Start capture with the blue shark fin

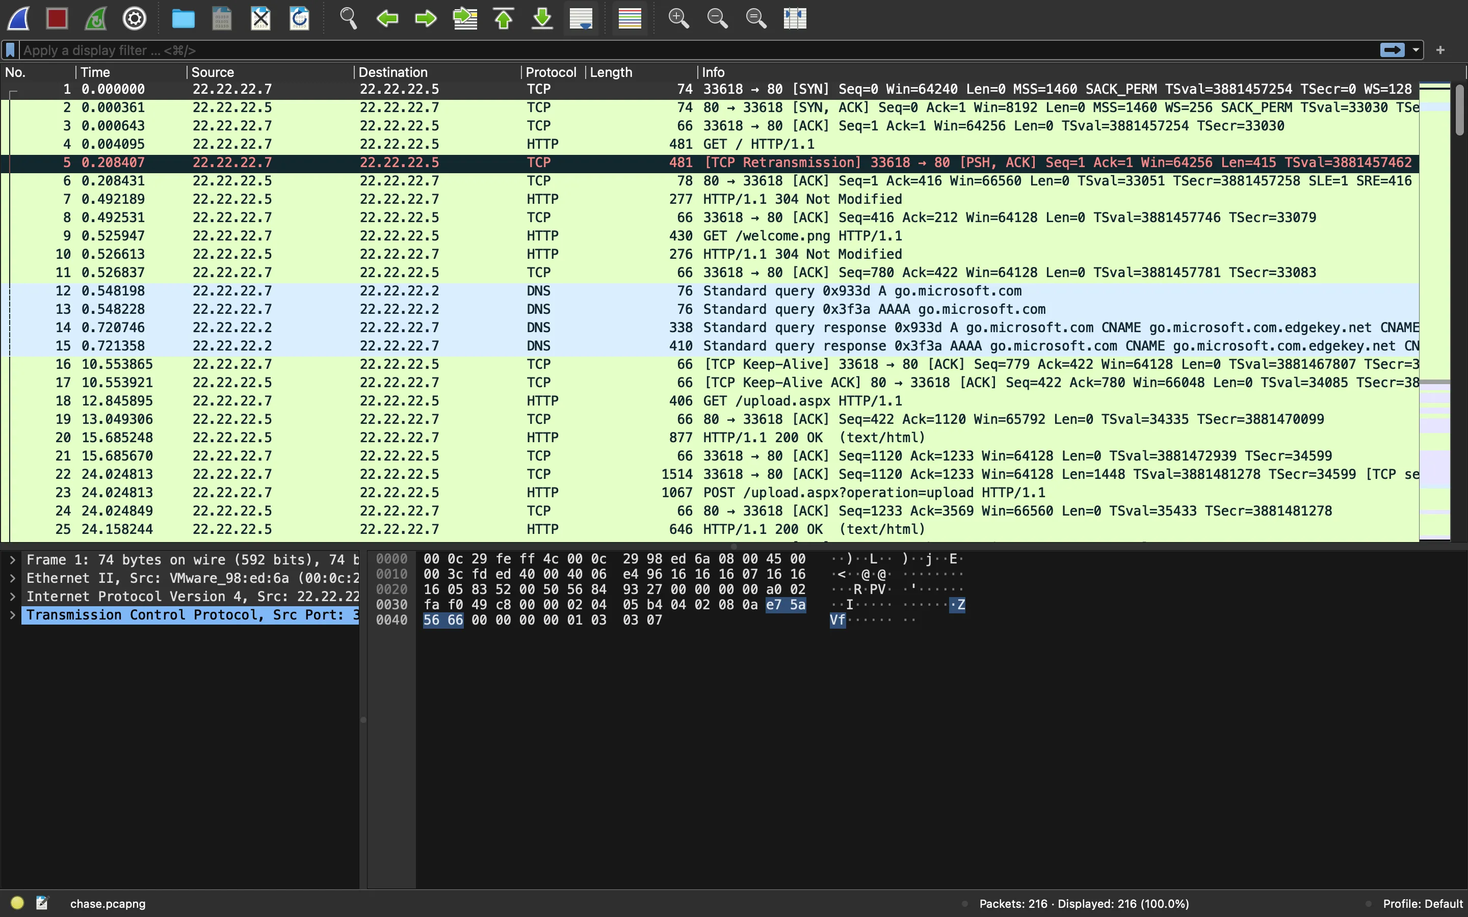click(x=18, y=18)
